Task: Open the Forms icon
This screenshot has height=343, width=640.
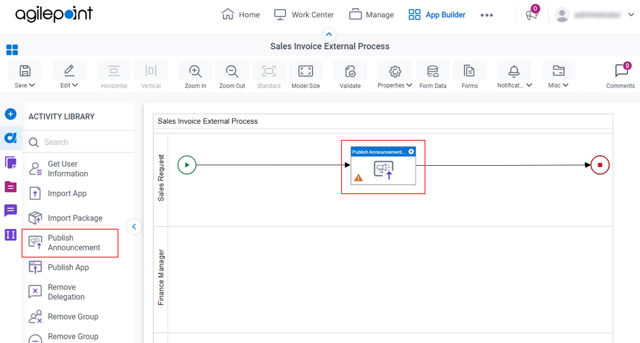Action: click(469, 71)
